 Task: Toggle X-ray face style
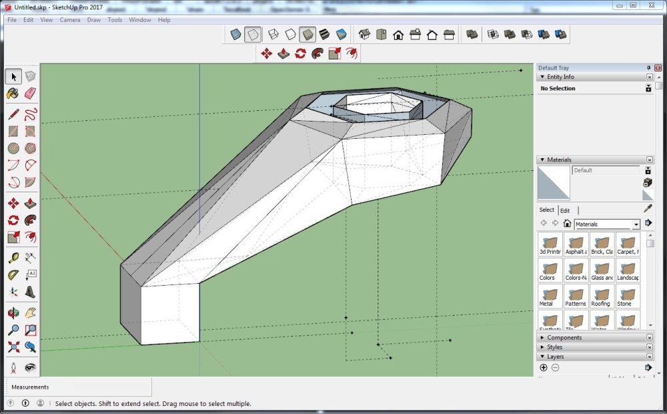point(235,35)
